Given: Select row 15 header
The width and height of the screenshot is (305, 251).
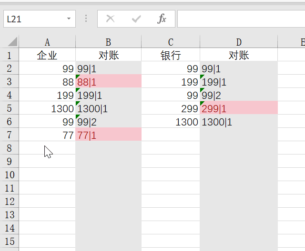Looking at the screenshot, I should [x=9, y=241].
